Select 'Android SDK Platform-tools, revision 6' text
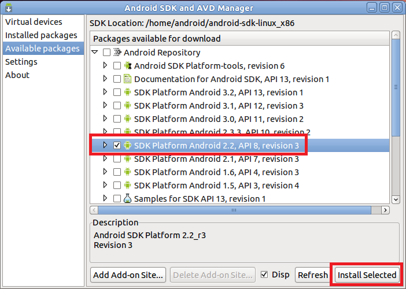Image resolution: width=406 pixels, height=289 pixels. (x=209, y=66)
